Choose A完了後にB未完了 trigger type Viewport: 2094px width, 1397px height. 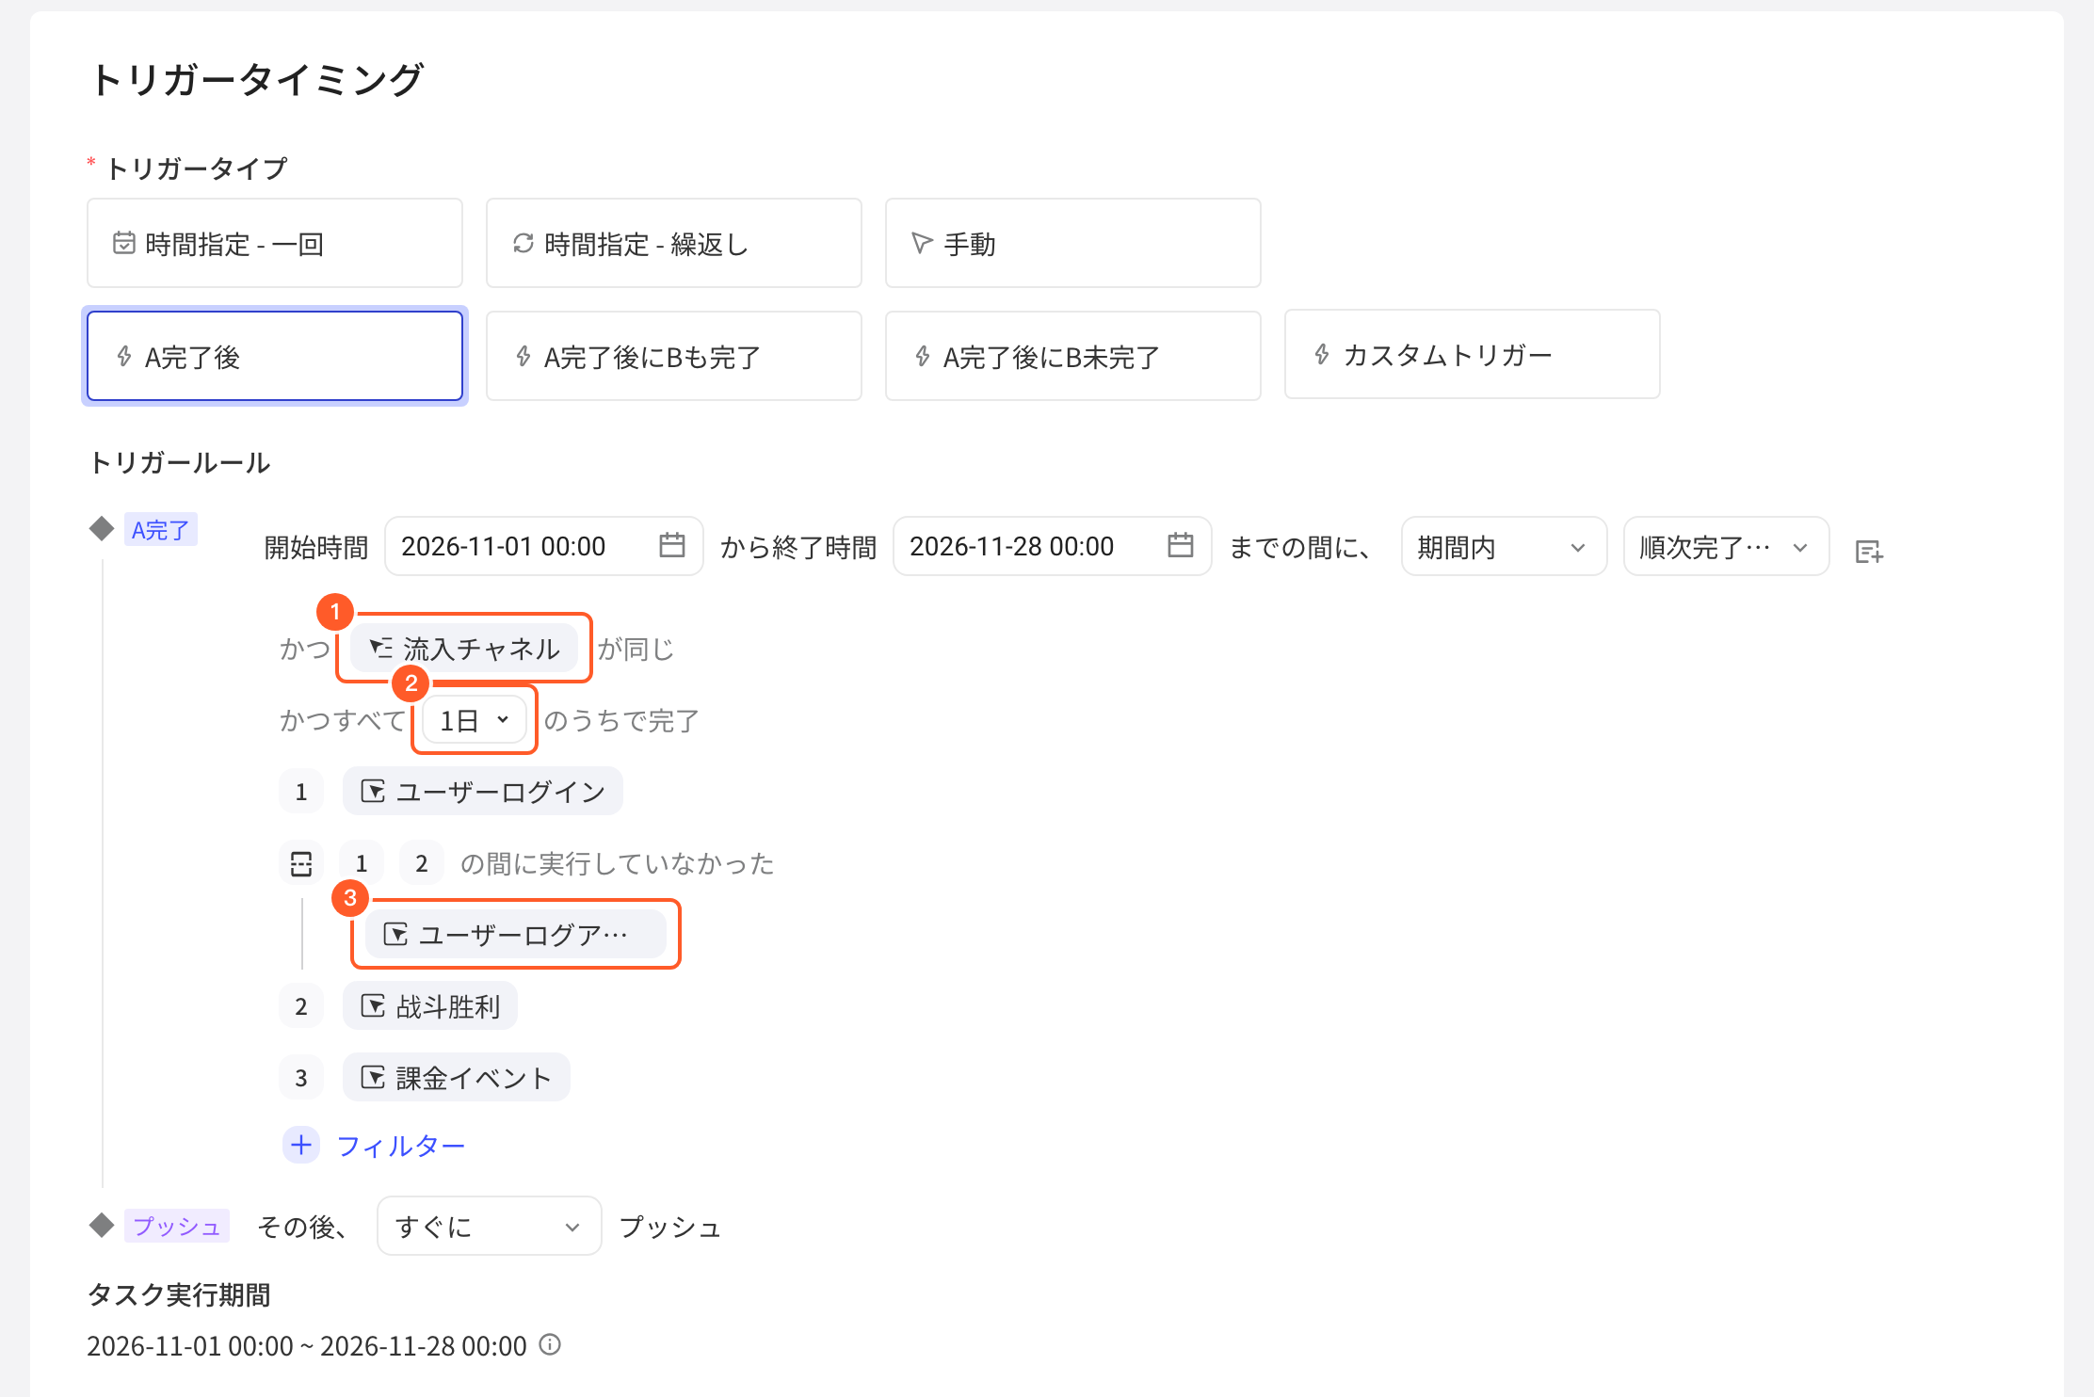pos(1072,357)
